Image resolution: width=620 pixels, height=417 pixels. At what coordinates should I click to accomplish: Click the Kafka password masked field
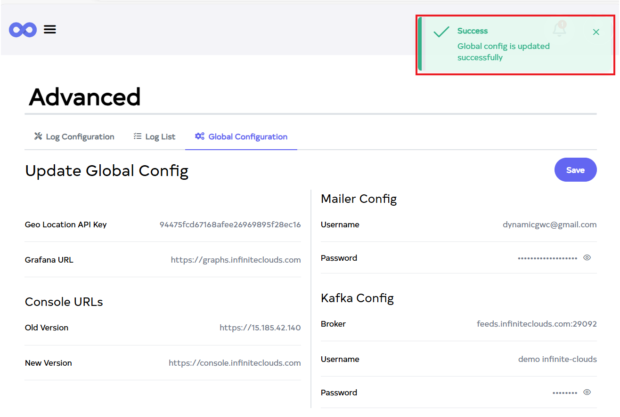(x=564, y=393)
